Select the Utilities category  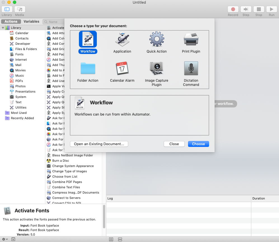21,108
